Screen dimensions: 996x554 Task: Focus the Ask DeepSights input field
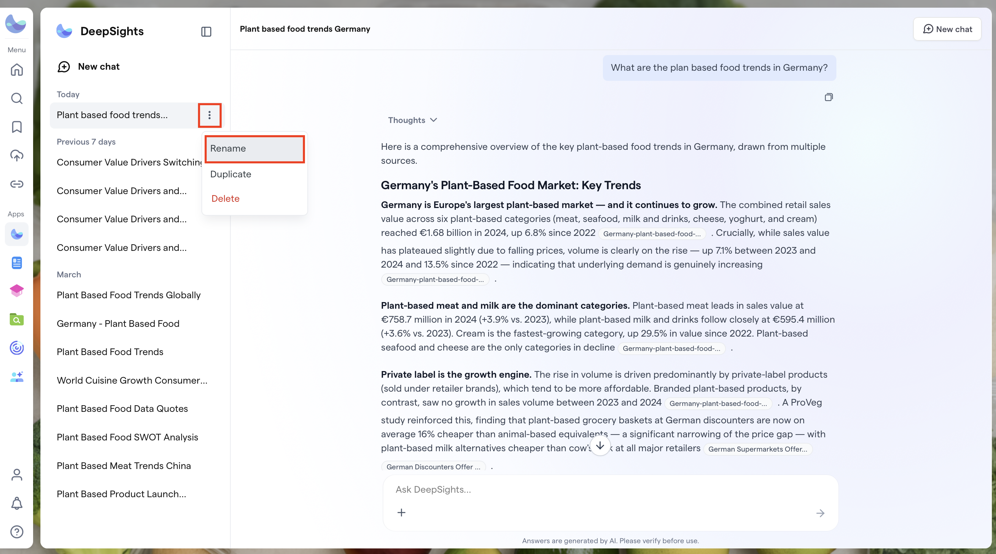pyautogui.click(x=610, y=490)
